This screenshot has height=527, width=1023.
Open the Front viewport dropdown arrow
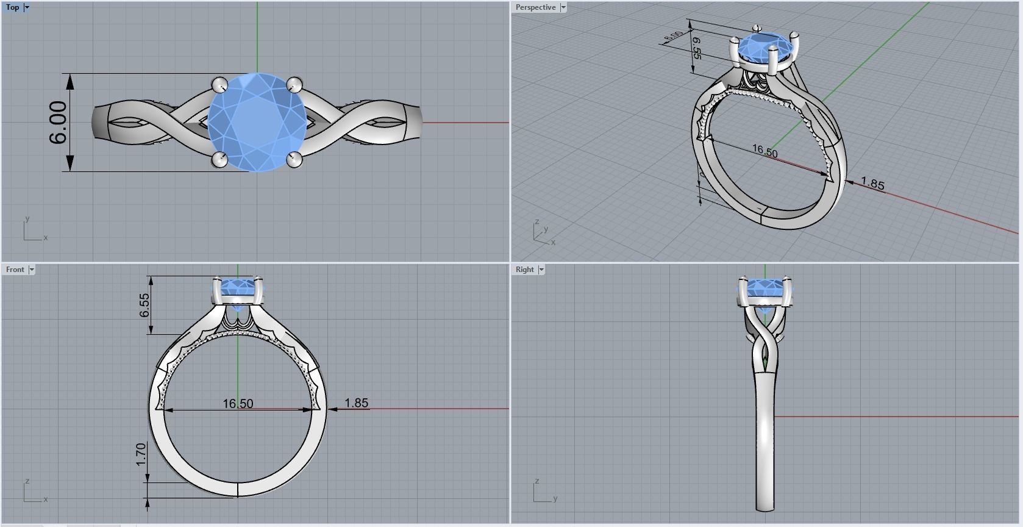(x=32, y=270)
